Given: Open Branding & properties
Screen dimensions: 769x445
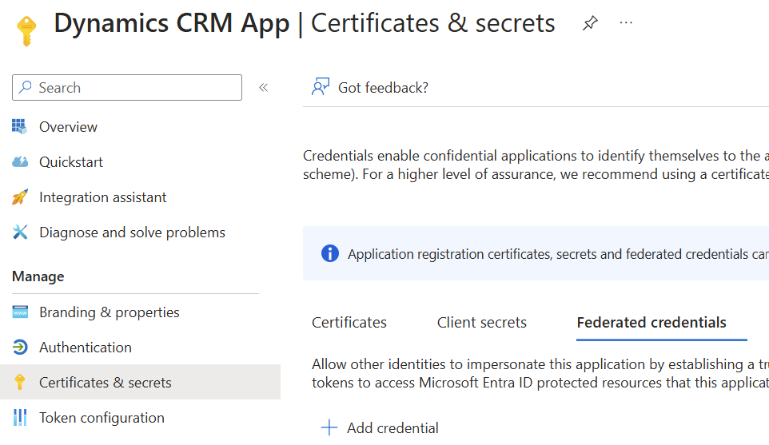Looking at the screenshot, I should point(109,312).
